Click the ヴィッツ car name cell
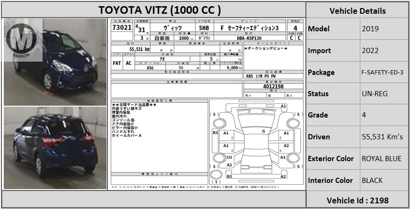The height and width of the screenshot is (209, 411). click(x=173, y=28)
